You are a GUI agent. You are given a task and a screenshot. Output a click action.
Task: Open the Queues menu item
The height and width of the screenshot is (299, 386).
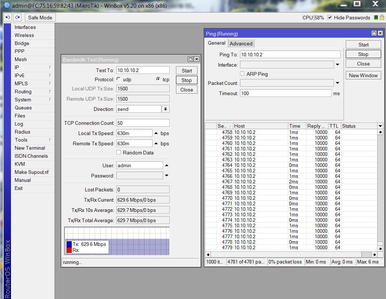[33, 108]
